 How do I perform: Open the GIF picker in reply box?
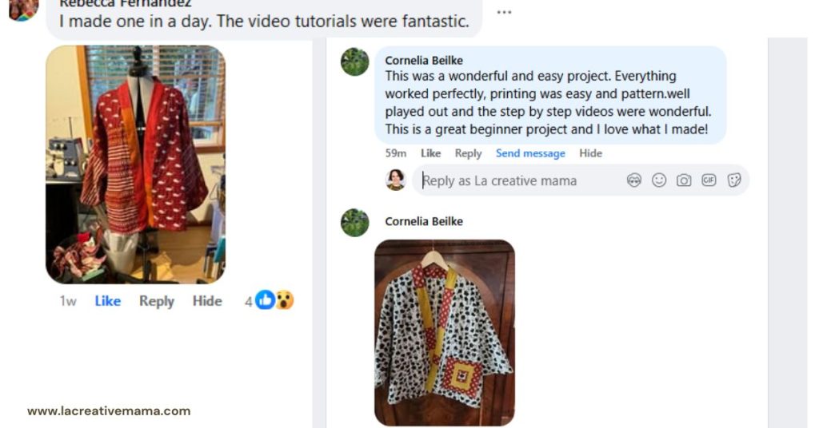coord(709,180)
